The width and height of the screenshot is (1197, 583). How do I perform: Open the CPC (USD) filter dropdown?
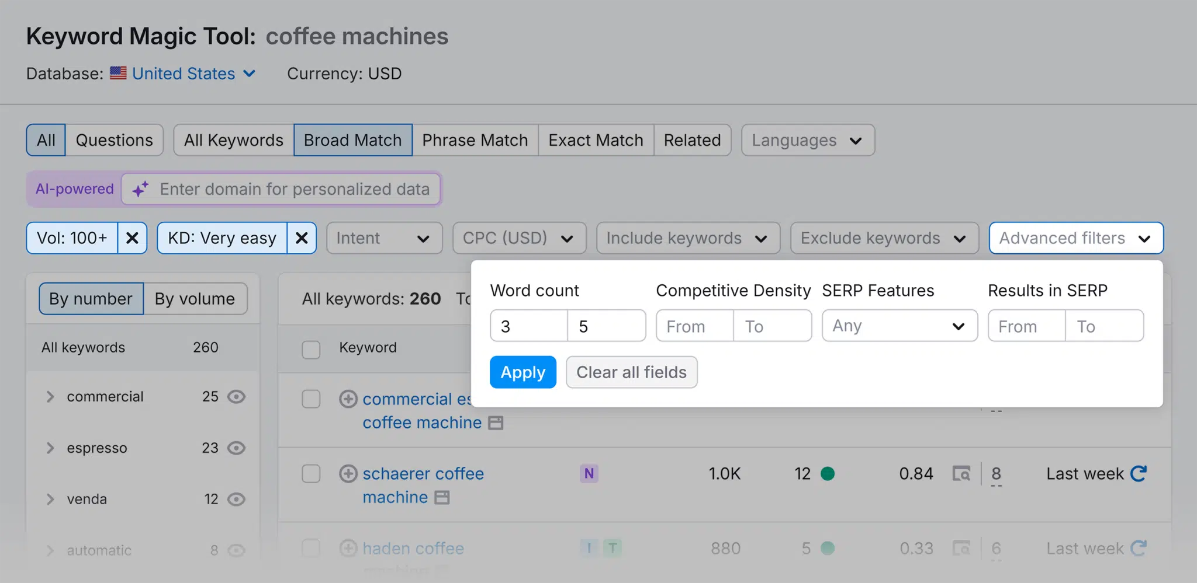[x=519, y=238]
